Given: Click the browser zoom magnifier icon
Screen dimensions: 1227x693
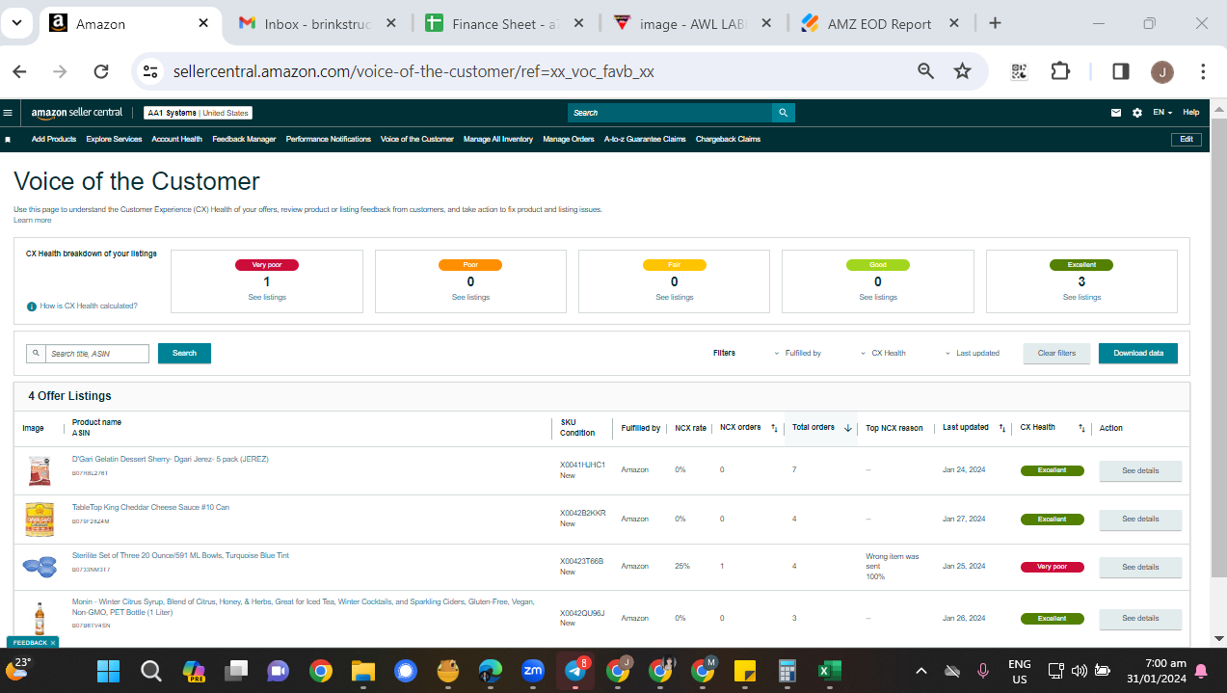Looking at the screenshot, I should (x=925, y=71).
